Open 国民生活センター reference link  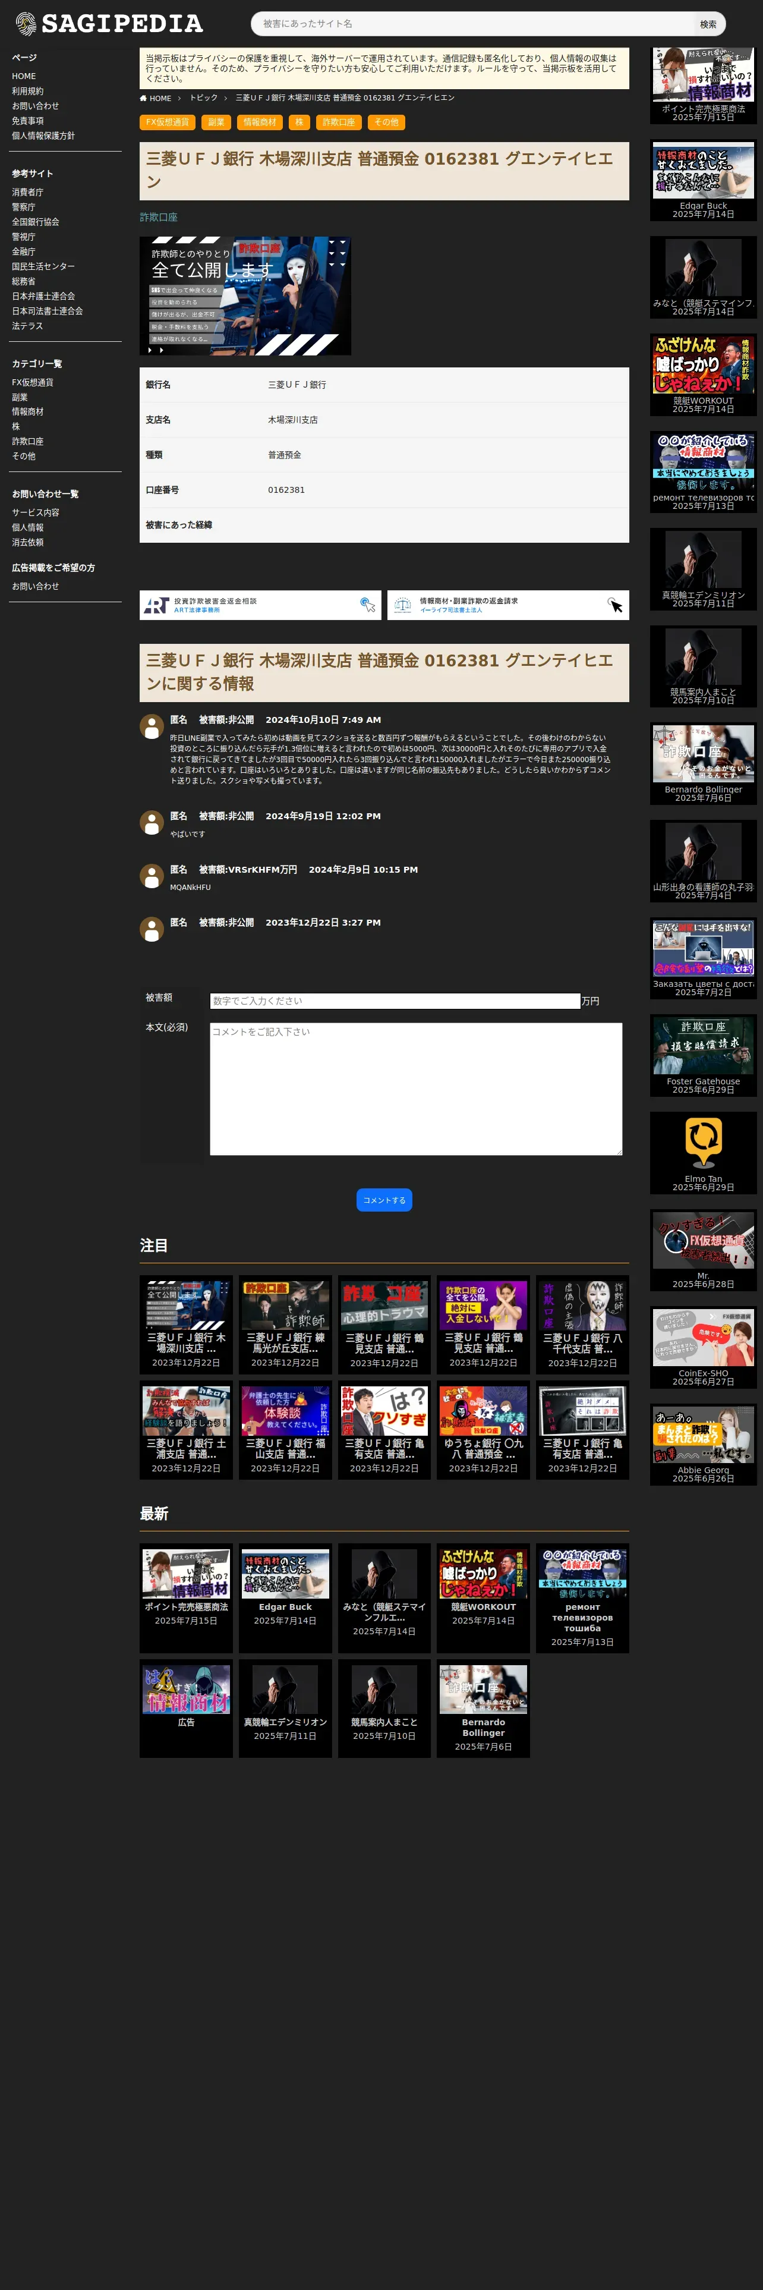coord(43,267)
